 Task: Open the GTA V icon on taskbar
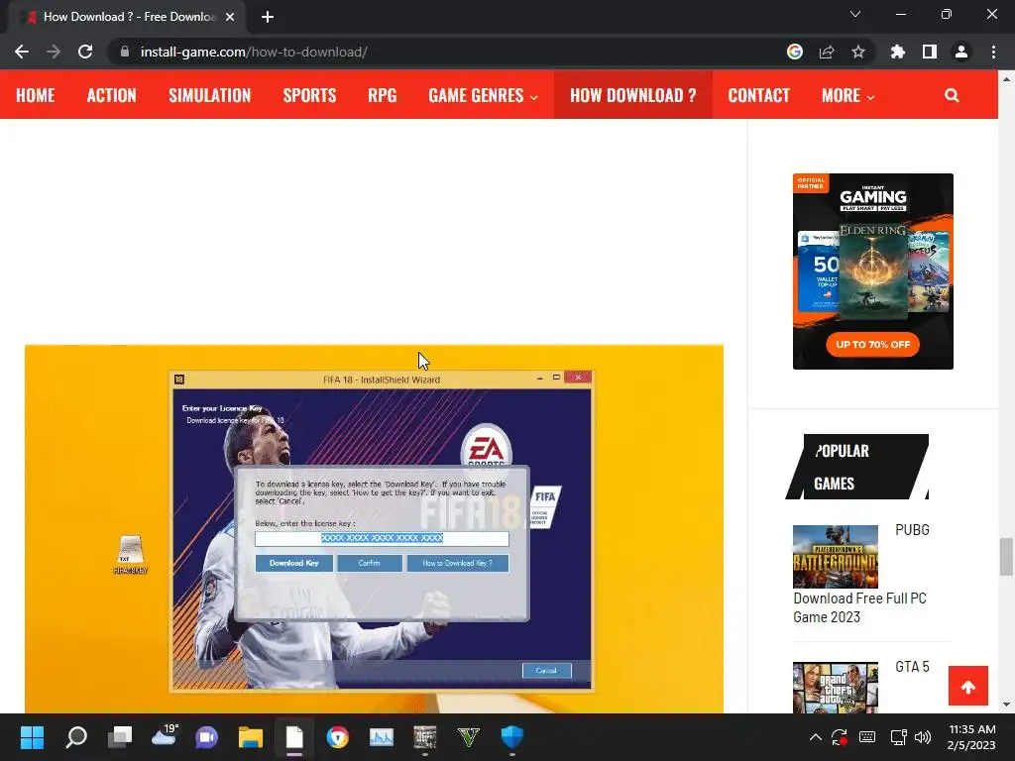point(468,737)
